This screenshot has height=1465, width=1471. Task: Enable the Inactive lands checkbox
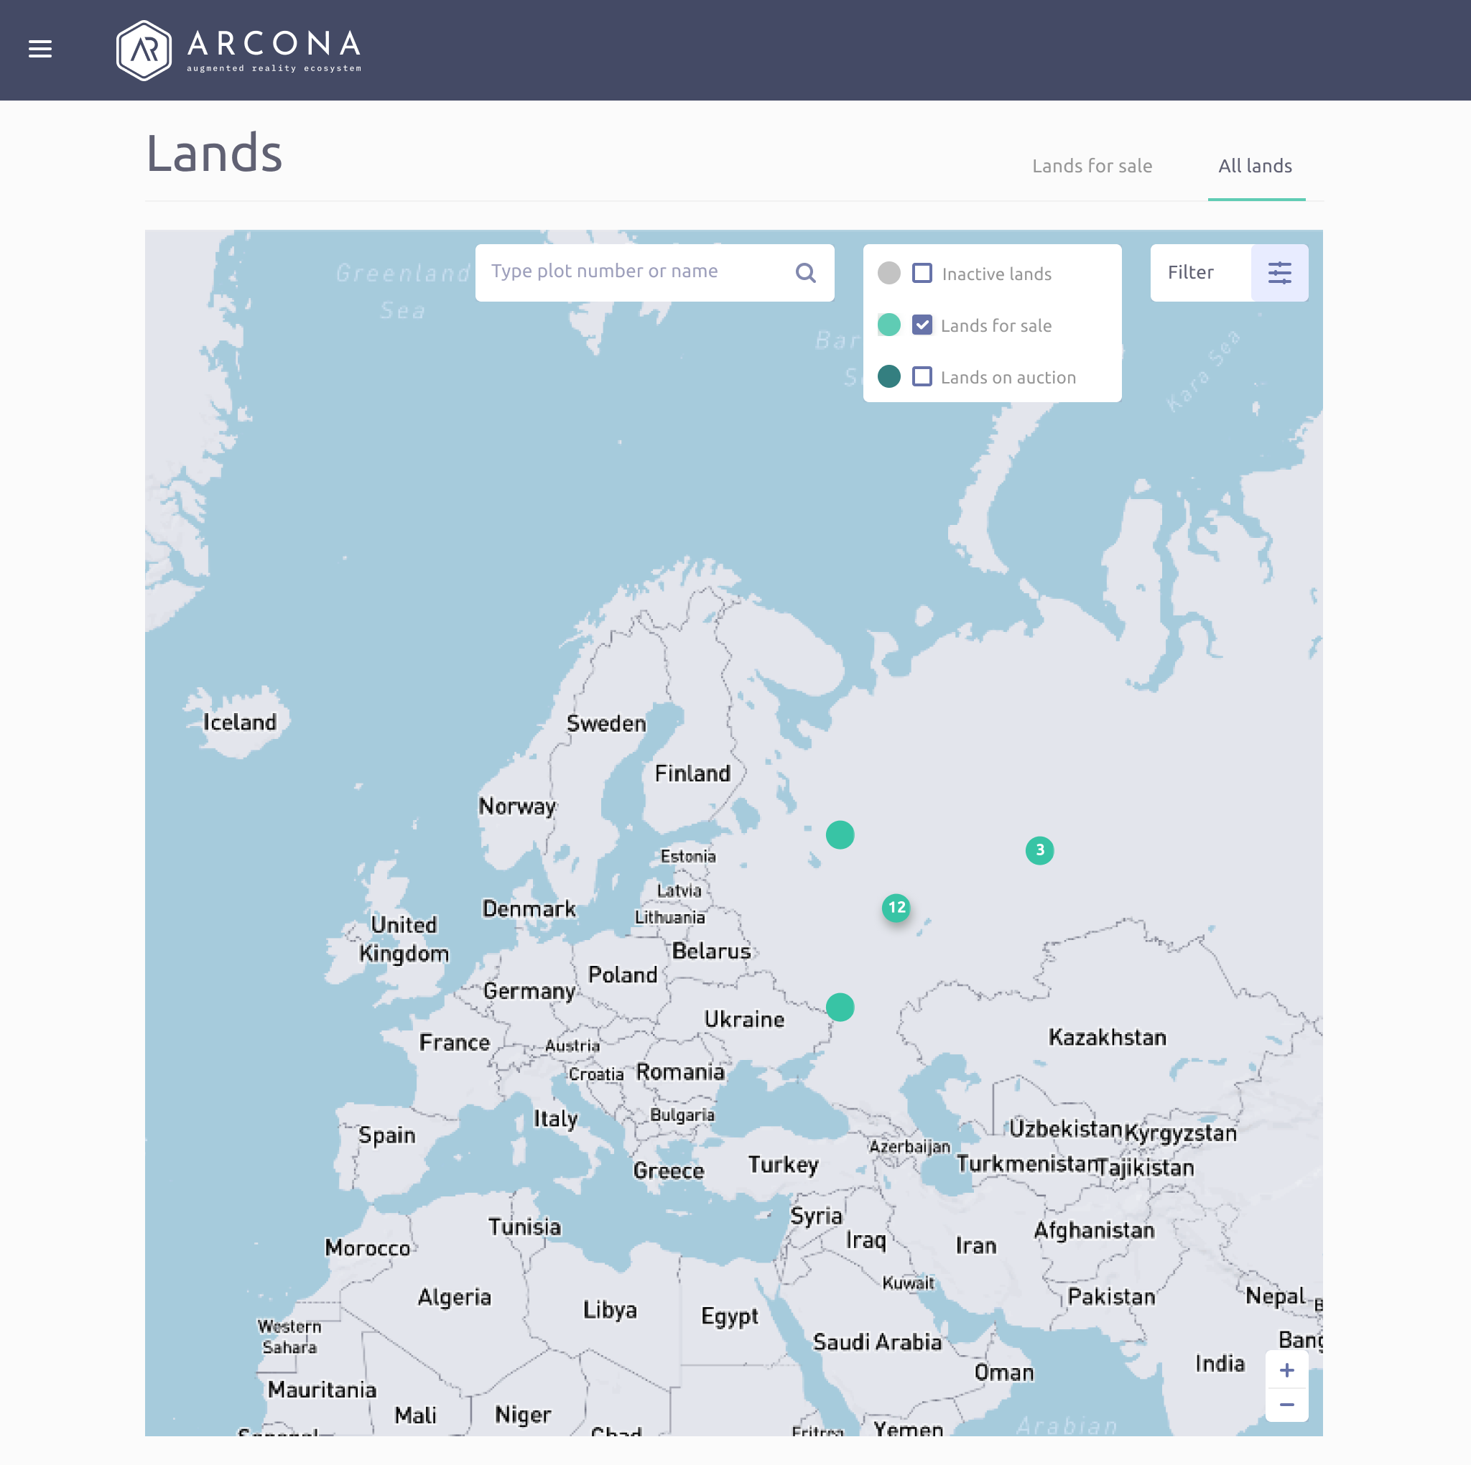click(922, 274)
